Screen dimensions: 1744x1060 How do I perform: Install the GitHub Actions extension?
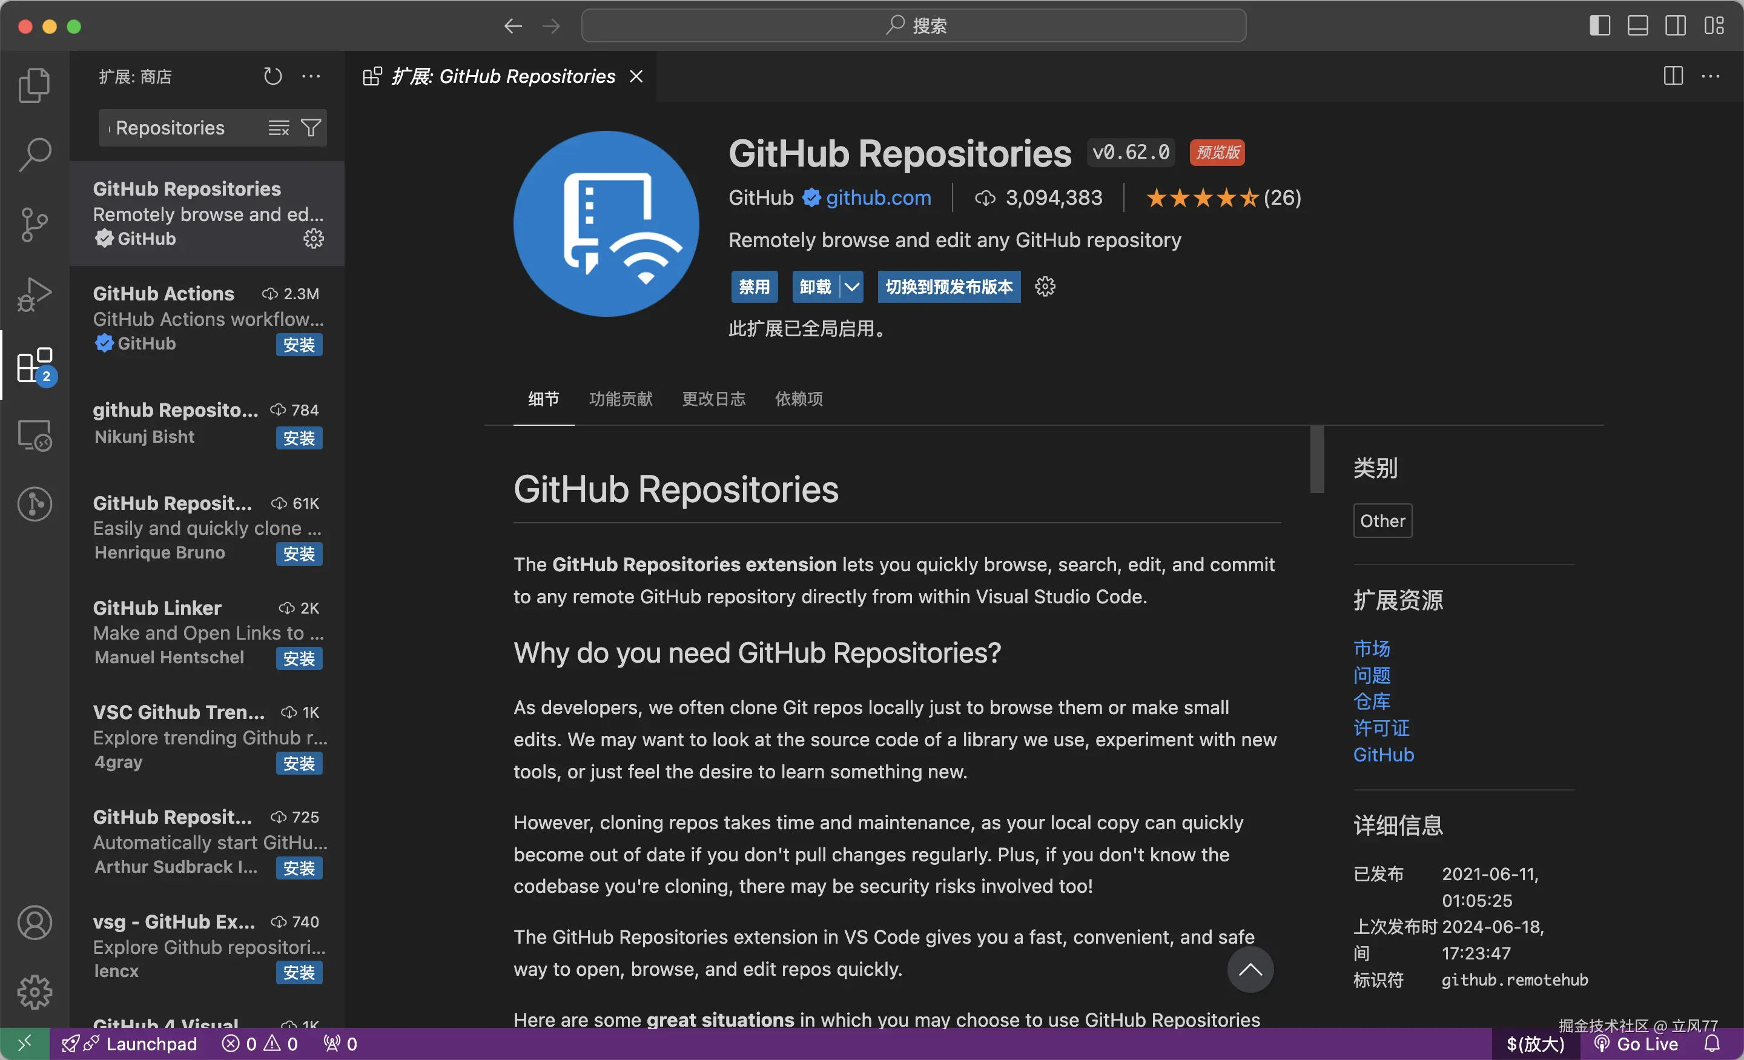299,345
